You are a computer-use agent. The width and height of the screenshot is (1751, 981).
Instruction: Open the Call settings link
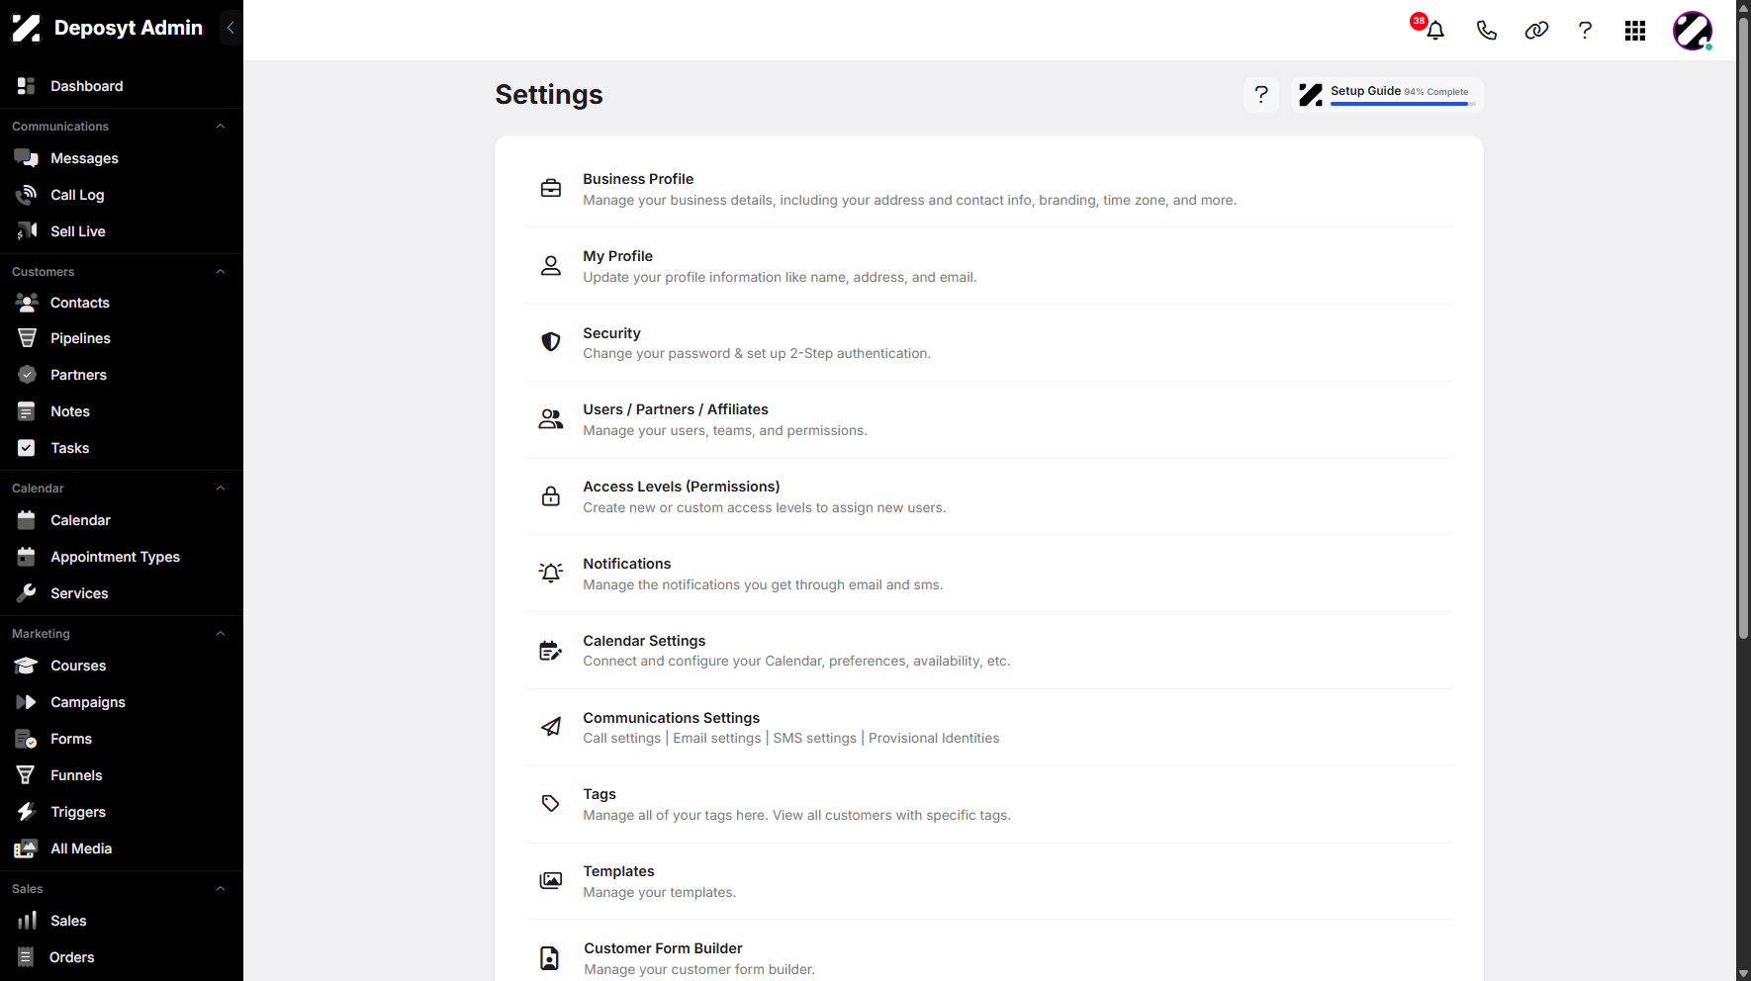621,739
